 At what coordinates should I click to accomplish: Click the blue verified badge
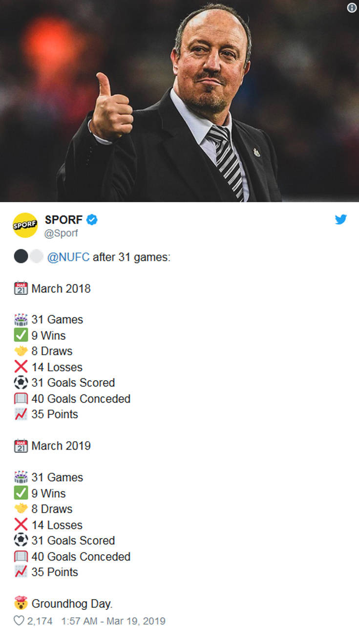click(x=92, y=220)
